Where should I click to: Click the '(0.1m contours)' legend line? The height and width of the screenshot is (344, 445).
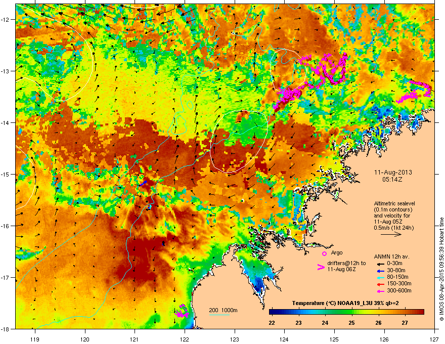tap(393, 210)
